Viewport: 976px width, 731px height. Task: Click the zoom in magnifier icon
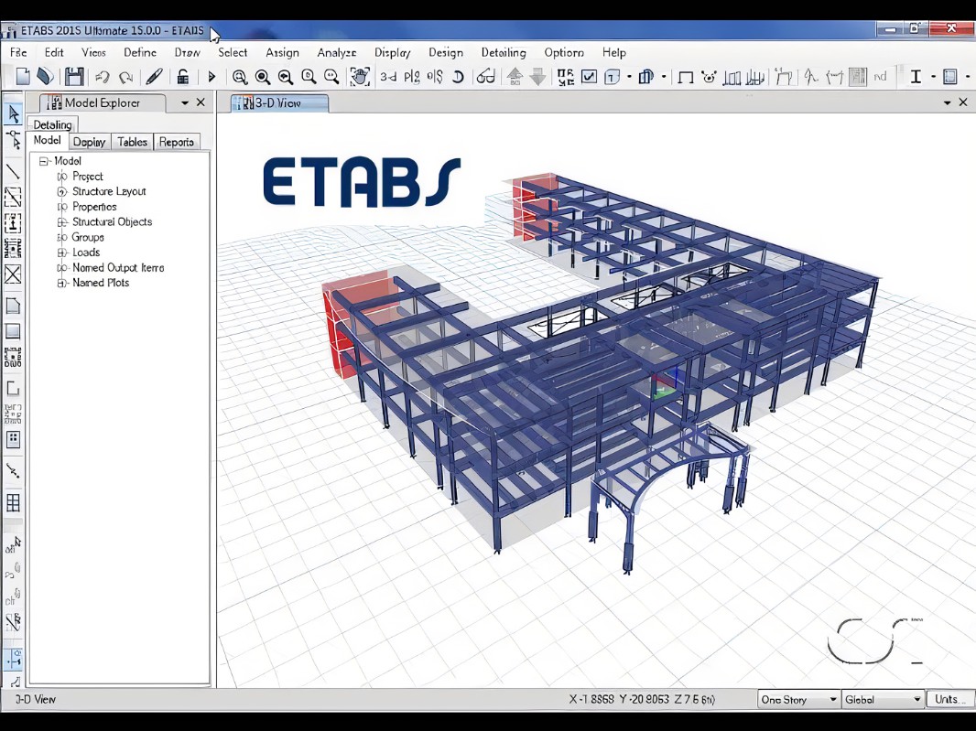pos(309,77)
